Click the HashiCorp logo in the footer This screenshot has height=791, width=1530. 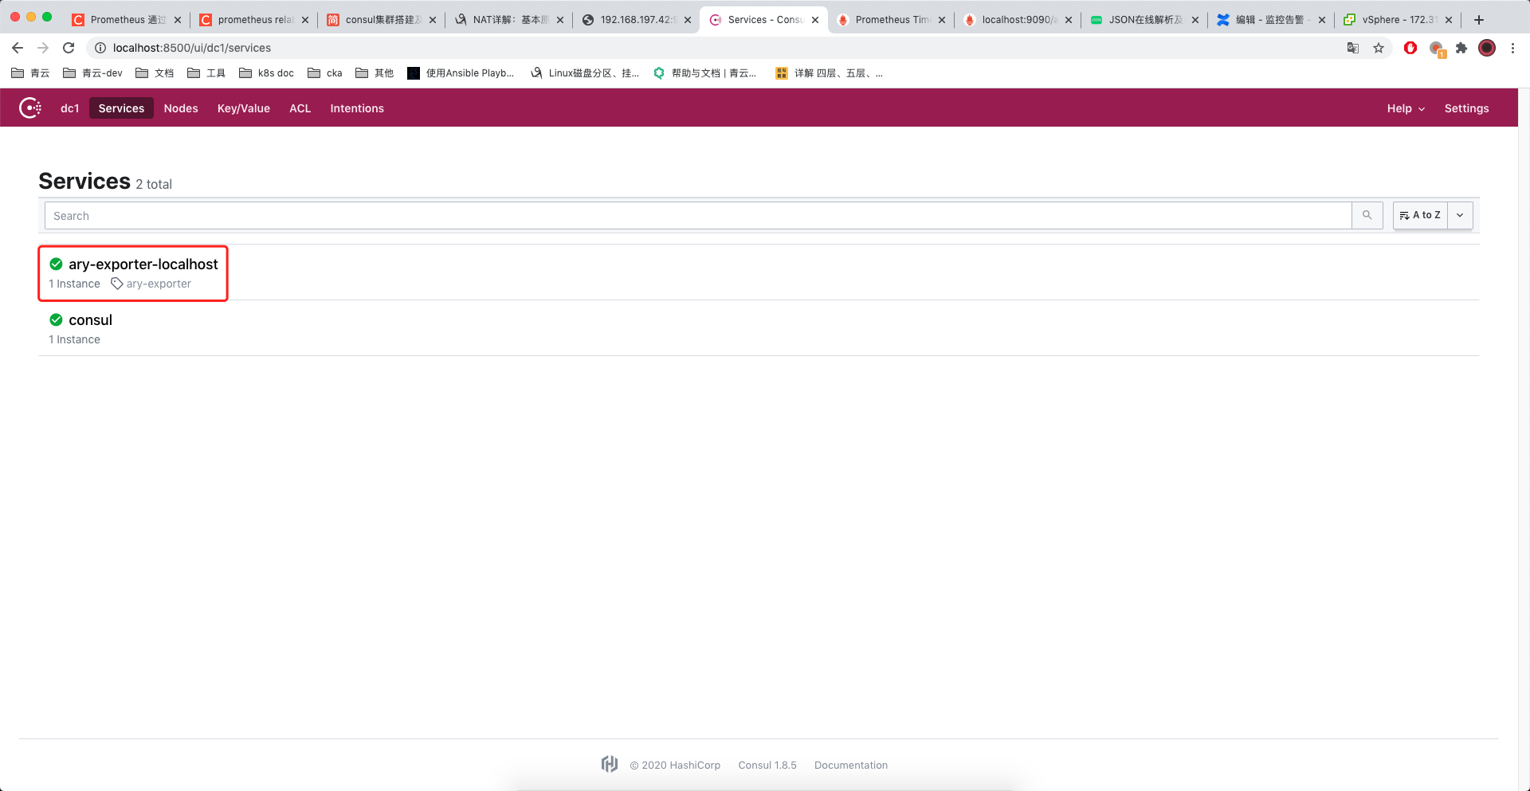(x=610, y=764)
